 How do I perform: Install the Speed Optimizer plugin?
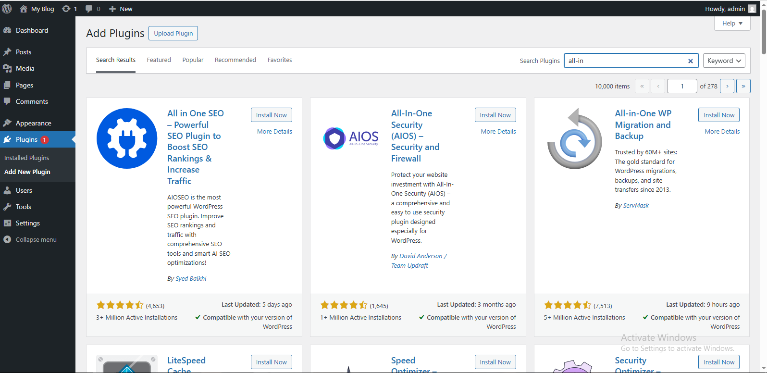495,362
